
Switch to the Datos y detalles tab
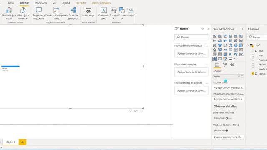tap(101, 3)
